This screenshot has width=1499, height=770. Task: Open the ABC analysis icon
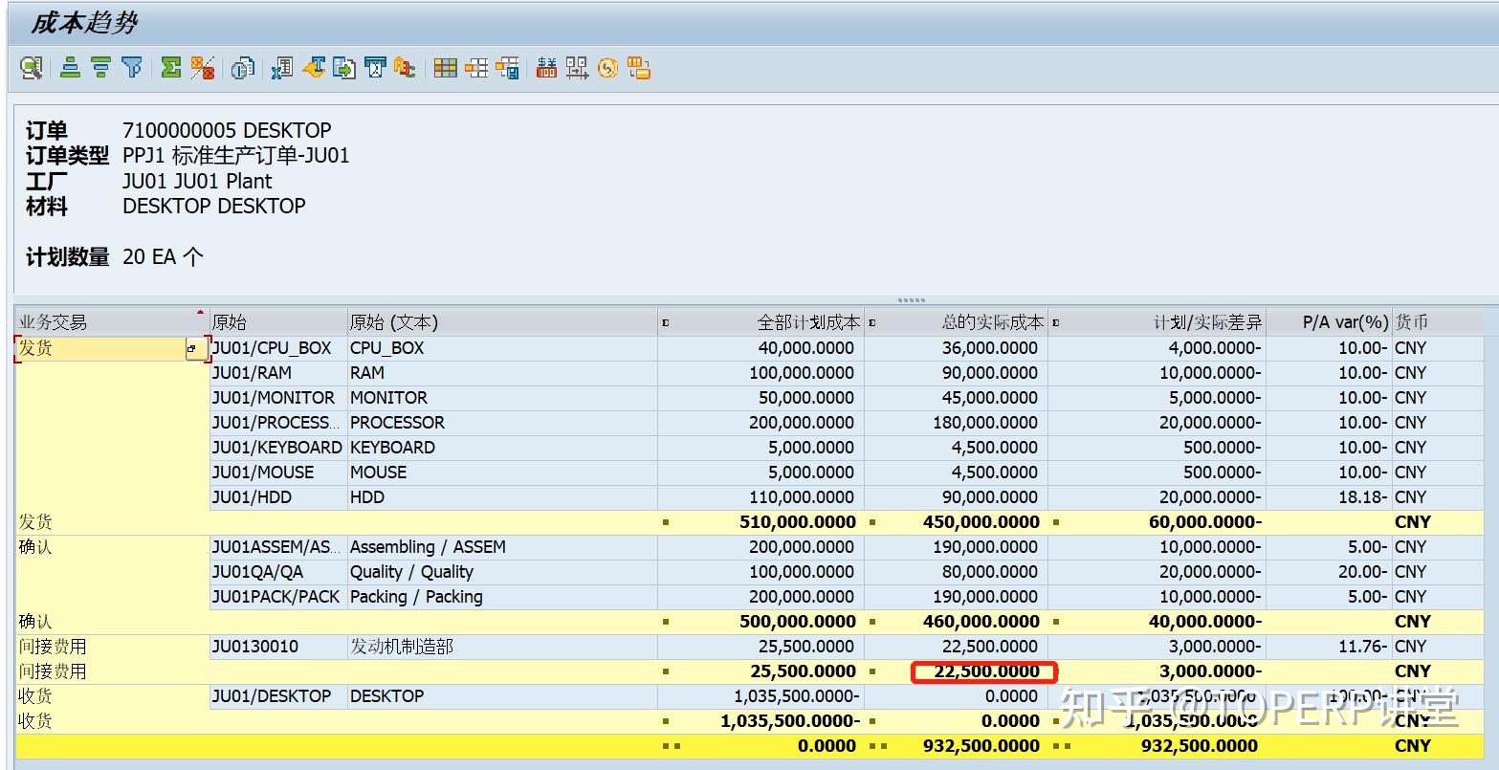404,67
